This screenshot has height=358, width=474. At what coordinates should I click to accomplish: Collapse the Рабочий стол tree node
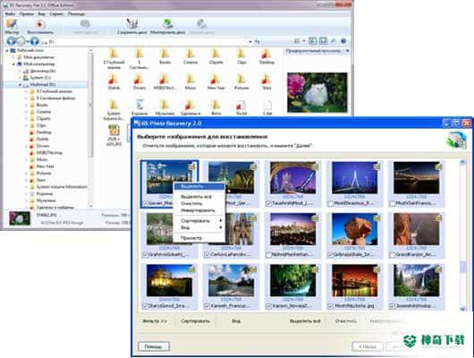(x=6, y=50)
